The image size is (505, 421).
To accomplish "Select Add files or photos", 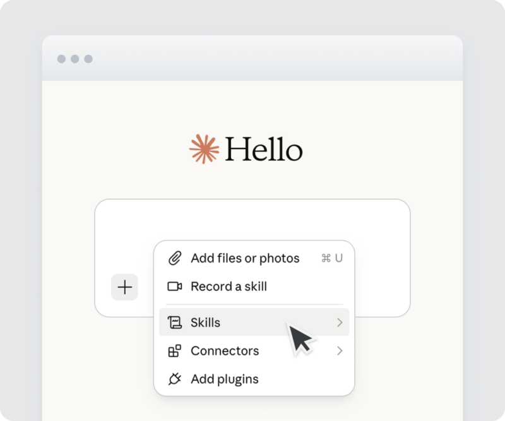I will click(x=254, y=258).
